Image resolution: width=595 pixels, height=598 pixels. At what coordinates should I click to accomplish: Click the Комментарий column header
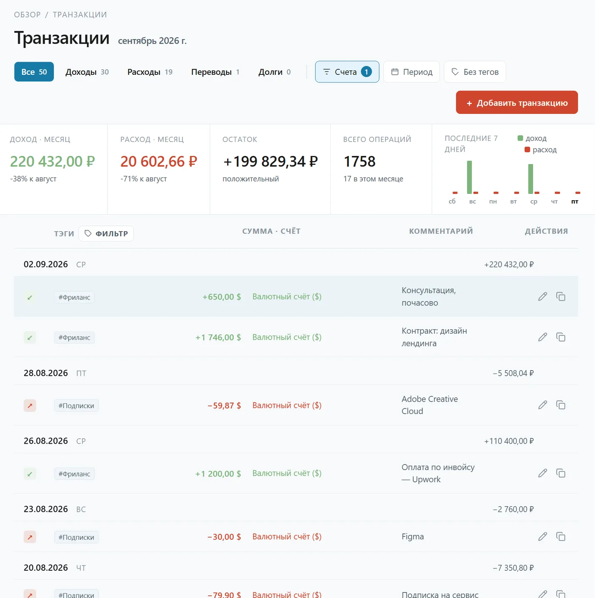(x=441, y=231)
